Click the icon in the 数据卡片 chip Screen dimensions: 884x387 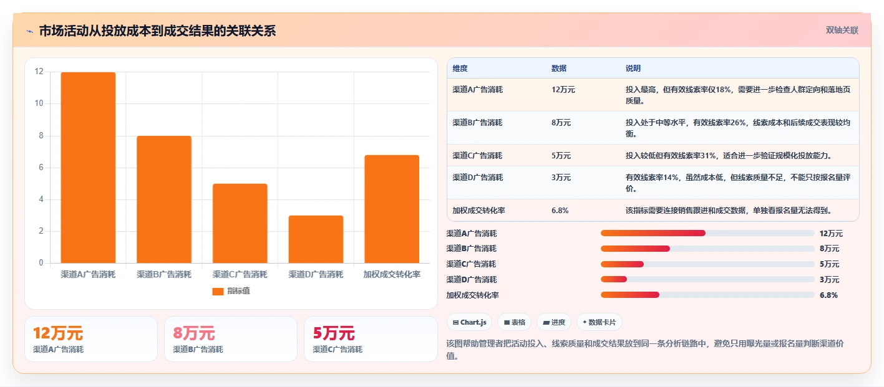[x=585, y=322]
